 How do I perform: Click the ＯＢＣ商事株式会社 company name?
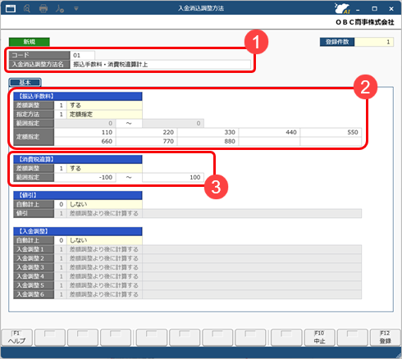coord(365,22)
